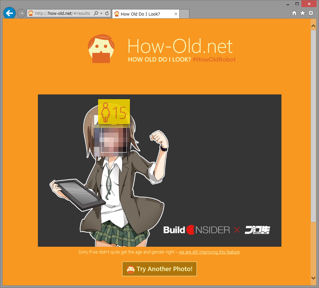This screenshot has height=288, width=319.
Task: Click the Home icon in the browser toolbar
Action: (x=294, y=13)
